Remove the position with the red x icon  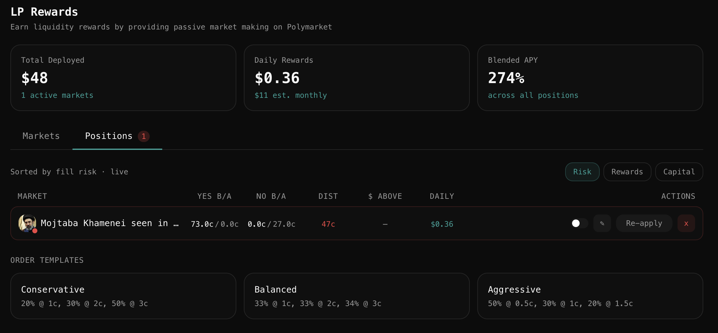point(686,223)
